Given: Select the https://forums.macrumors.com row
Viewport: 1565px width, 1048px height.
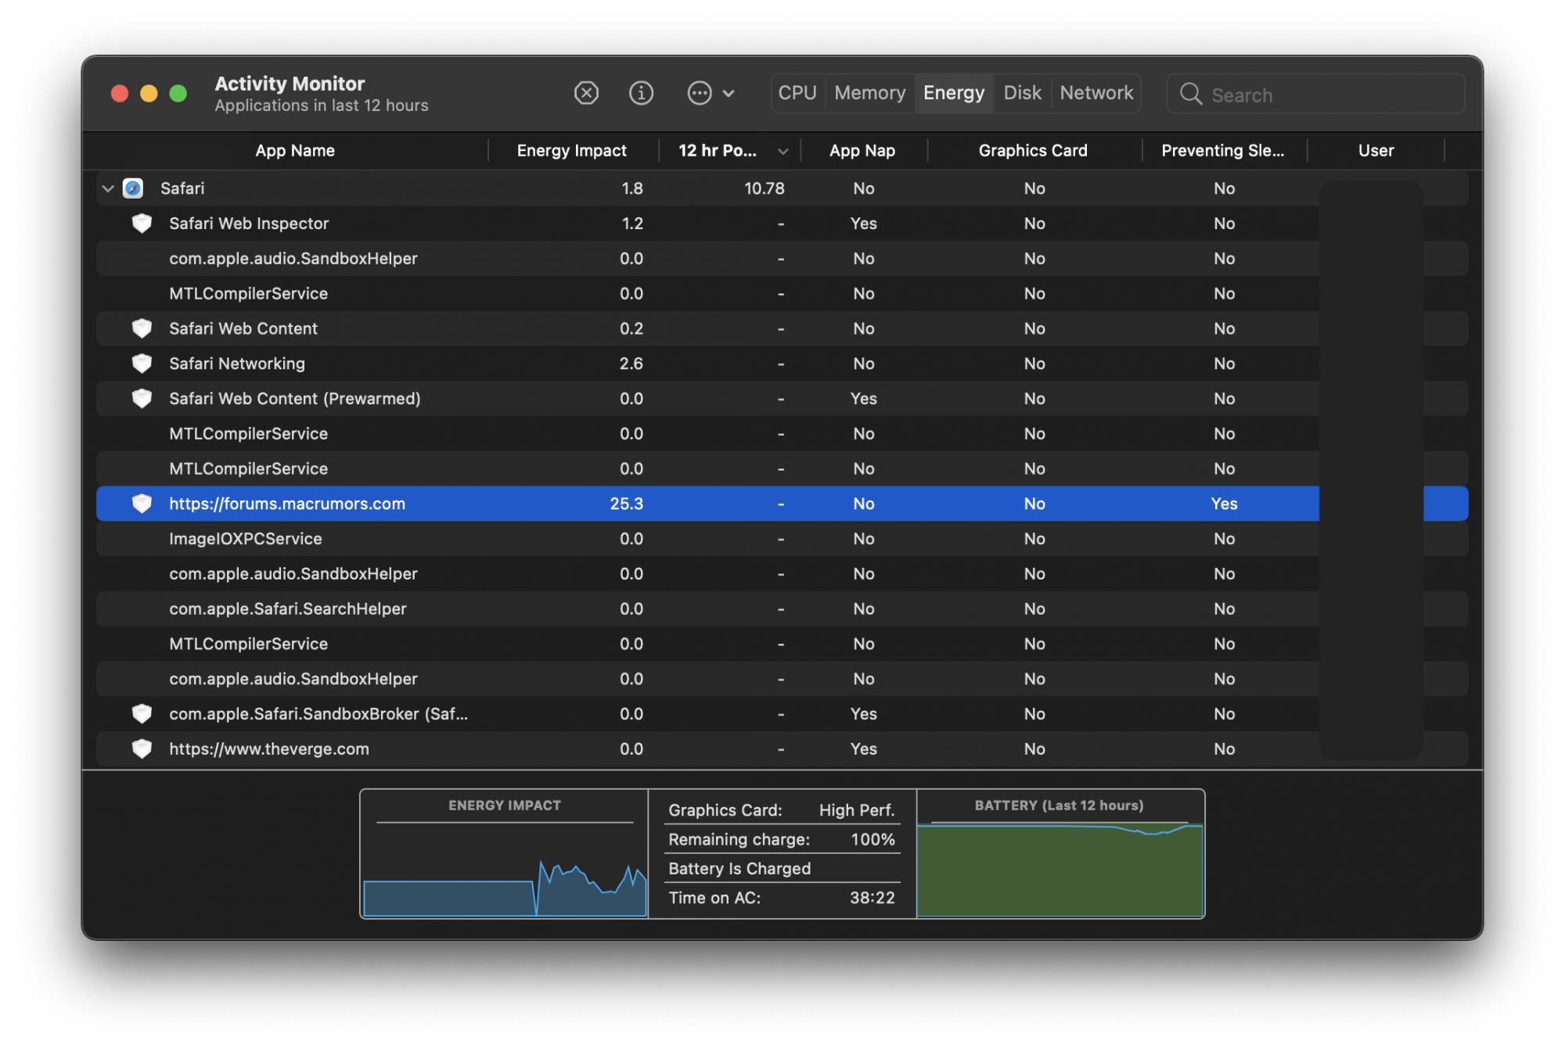Looking at the screenshot, I should click(x=782, y=504).
